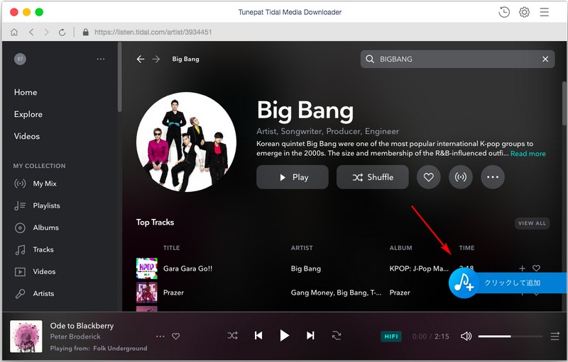Click the search magnifier icon
The width and height of the screenshot is (568, 362).
click(369, 59)
